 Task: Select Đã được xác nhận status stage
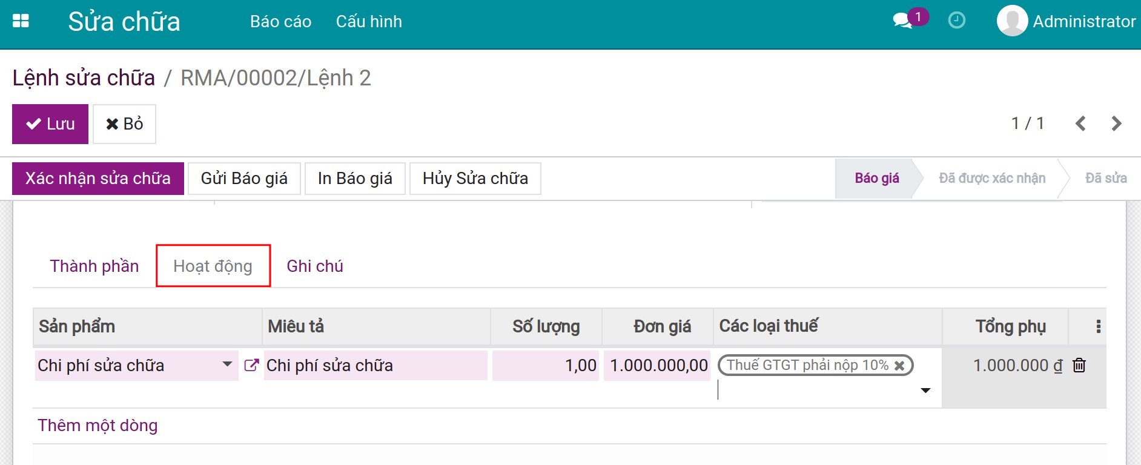point(992,178)
